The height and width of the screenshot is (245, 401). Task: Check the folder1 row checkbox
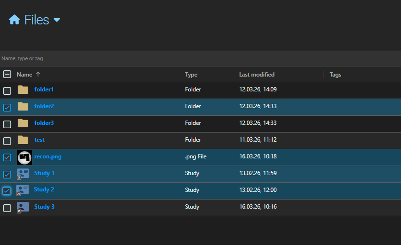(7, 91)
